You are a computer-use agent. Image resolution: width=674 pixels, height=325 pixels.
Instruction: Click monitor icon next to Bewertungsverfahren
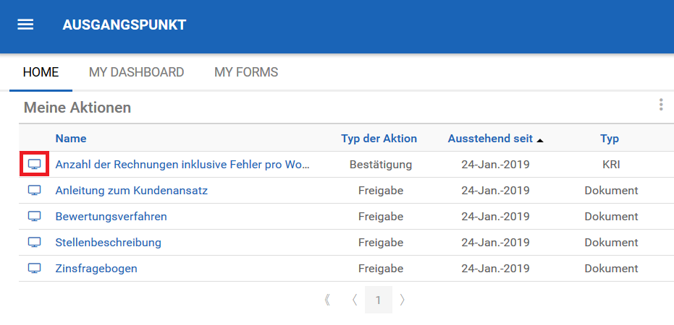tap(34, 217)
